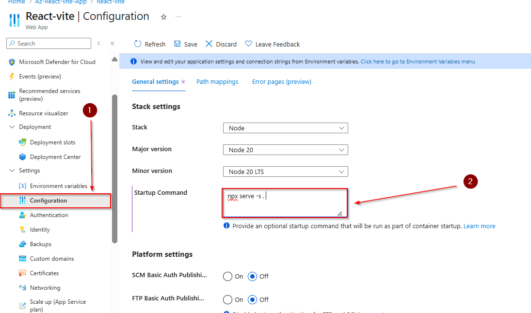Open the Minor version dropdown
This screenshot has width=531, height=313.
(x=286, y=172)
